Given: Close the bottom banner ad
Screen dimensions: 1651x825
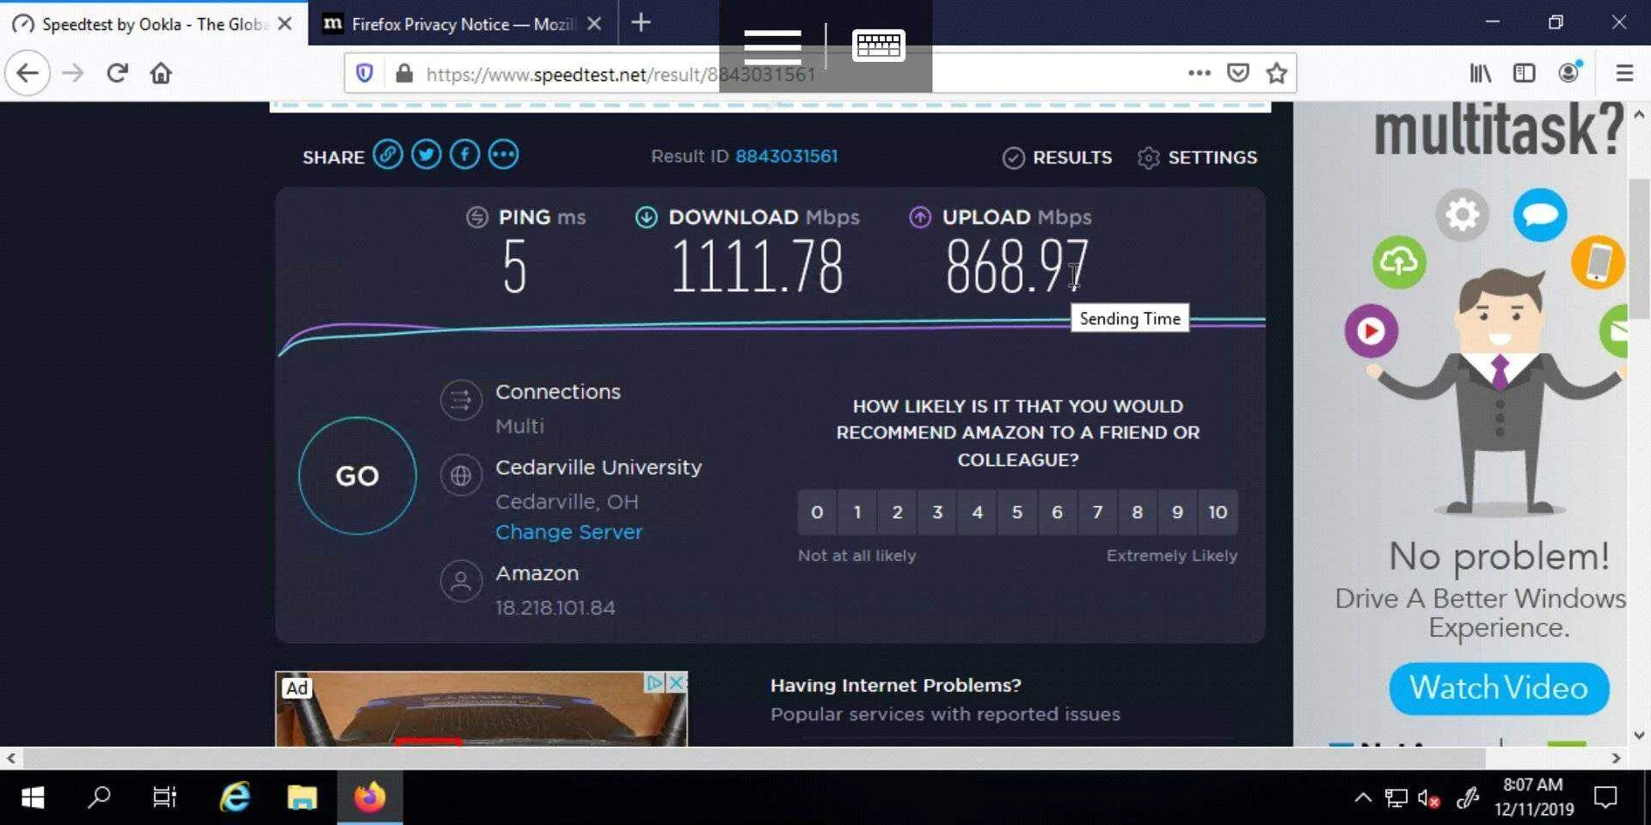Looking at the screenshot, I should [x=678, y=682].
